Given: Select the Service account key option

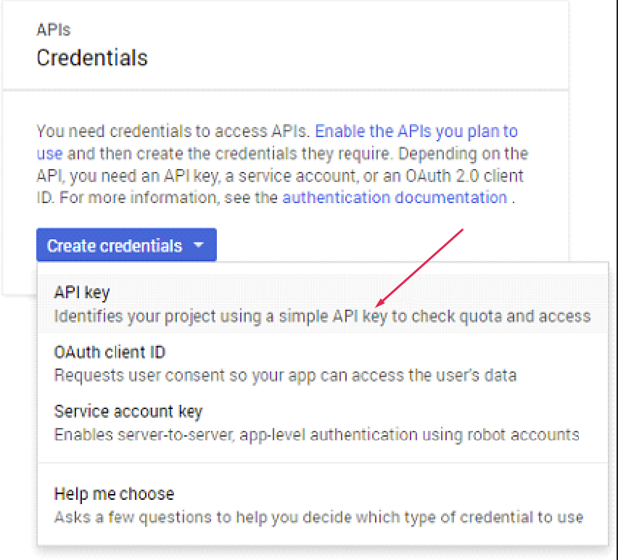Looking at the screenshot, I should (x=128, y=411).
